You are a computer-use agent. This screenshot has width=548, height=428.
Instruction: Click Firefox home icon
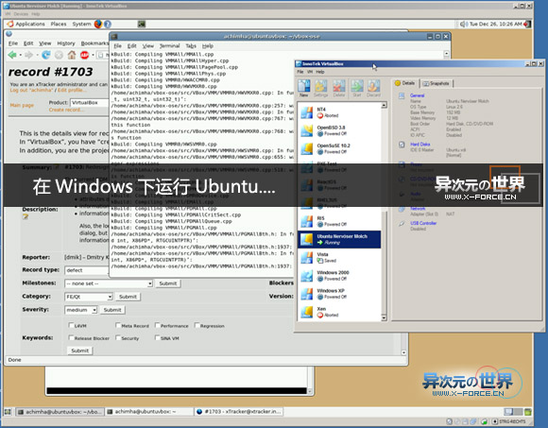point(72,55)
